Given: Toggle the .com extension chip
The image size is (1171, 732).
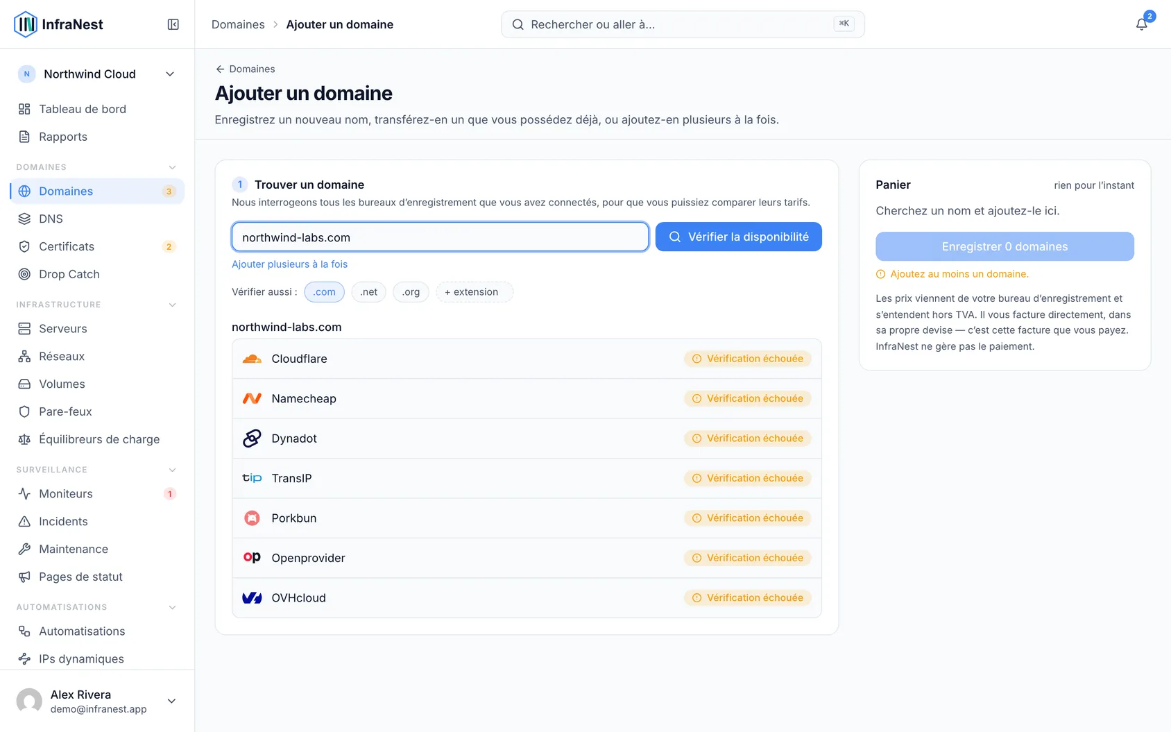Looking at the screenshot, I should pyautogui.click(x=324, y=292).
